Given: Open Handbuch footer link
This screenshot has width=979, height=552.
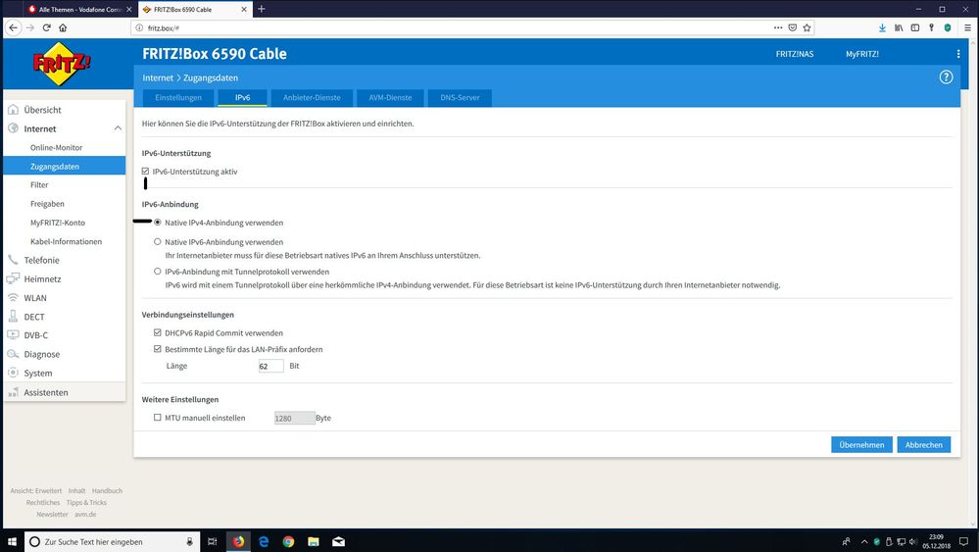Looking at the screenshot, I should [x=107, y=491].
